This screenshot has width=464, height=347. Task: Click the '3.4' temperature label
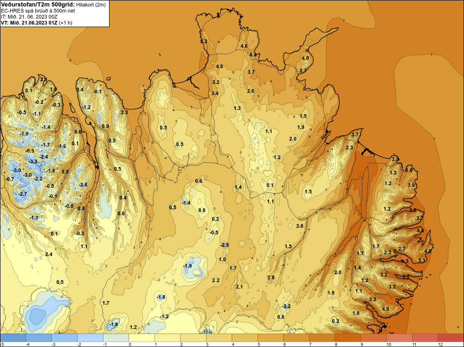click(x=215, y=93)
